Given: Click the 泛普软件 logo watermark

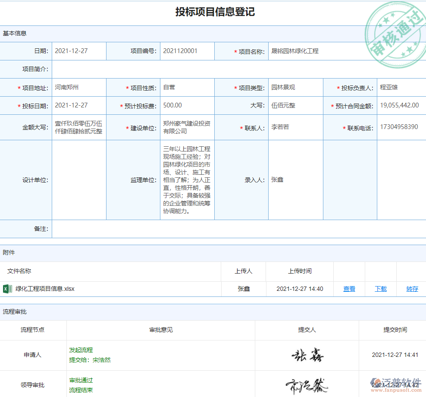Looking at the screenshot, I should [395, 385].
